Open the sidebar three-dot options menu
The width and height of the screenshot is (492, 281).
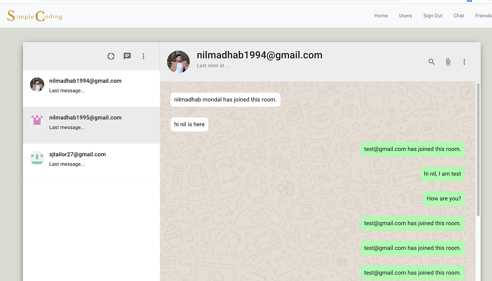143,56
